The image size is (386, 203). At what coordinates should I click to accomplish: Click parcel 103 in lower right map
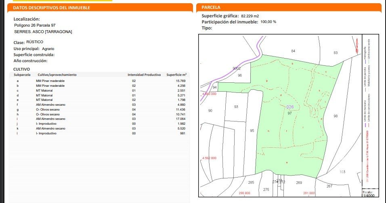[x=342, y=172]
